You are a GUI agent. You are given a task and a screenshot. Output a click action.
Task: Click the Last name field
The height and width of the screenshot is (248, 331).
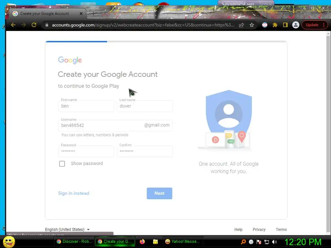pyautogui.click(x=144, y=106)
